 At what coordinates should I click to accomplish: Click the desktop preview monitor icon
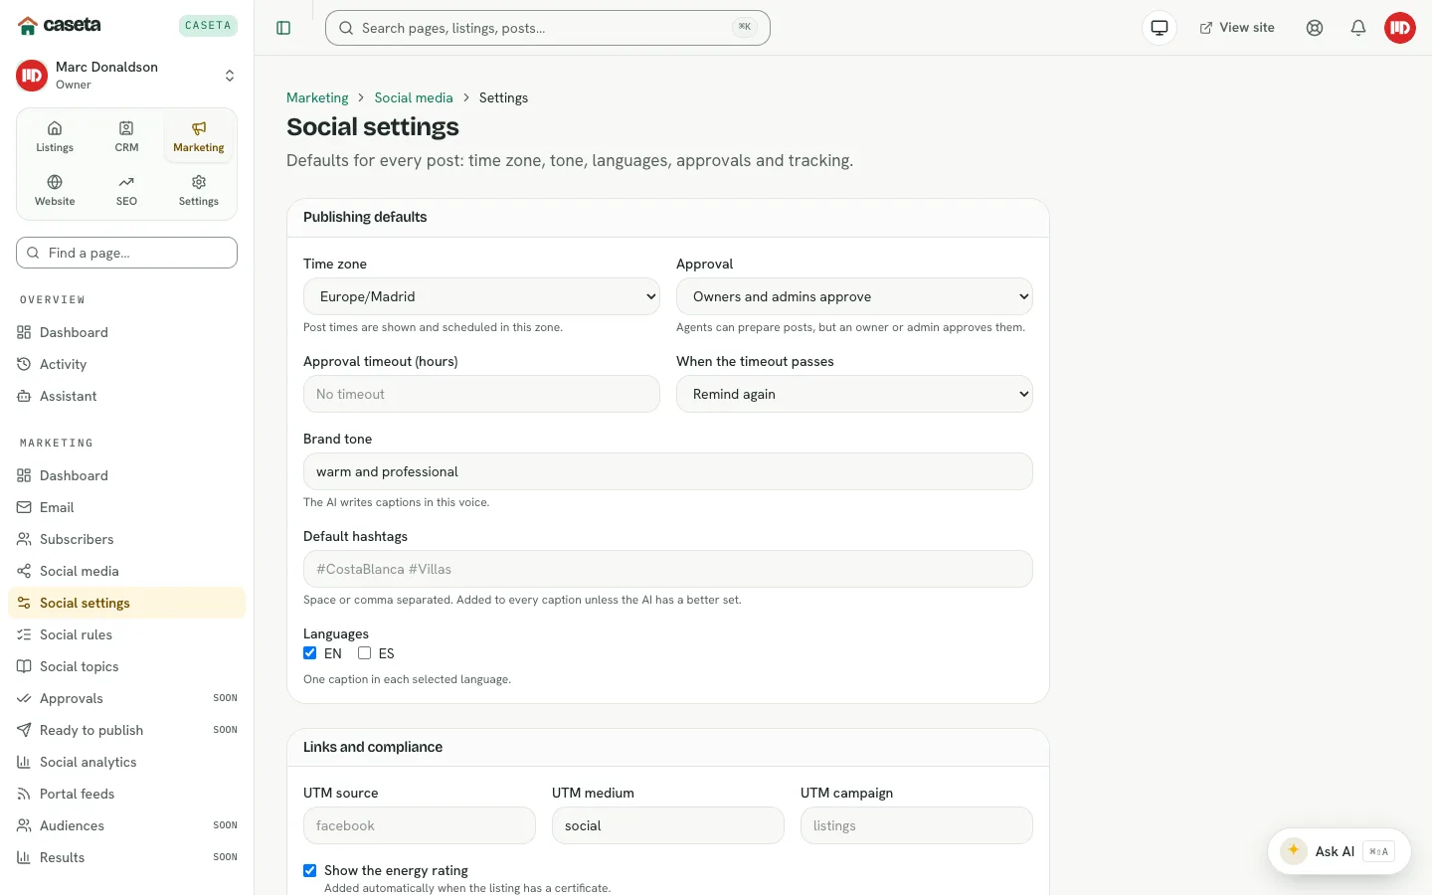(x=1160, y=28)
